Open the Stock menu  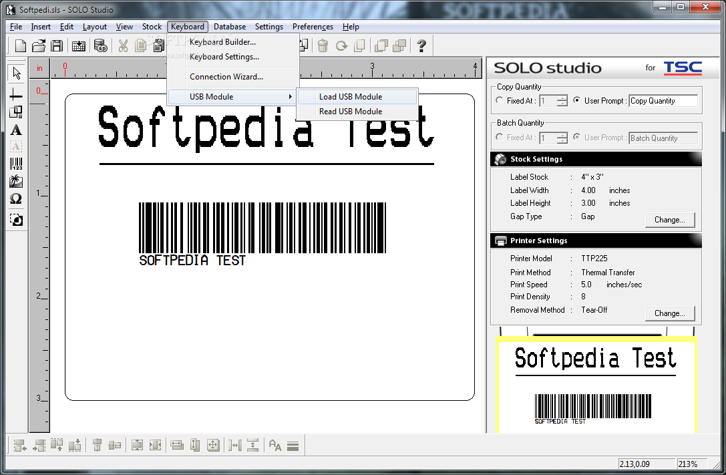(x=152, y=27)
